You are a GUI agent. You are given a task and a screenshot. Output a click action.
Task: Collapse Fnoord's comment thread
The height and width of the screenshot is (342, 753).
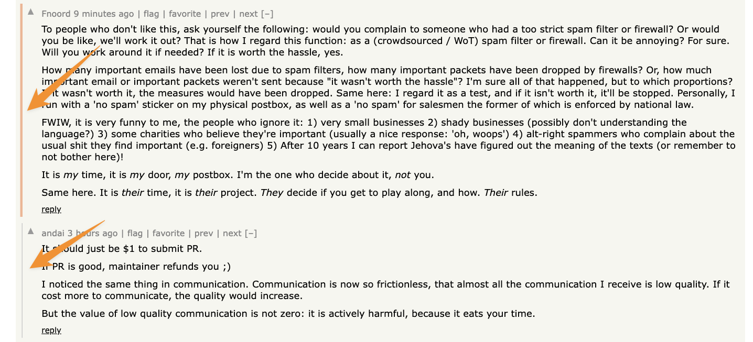[267, 14]
